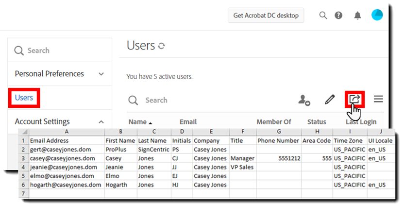Refresh the Users list
Viewport: 403px width, 204px height.
162,46
